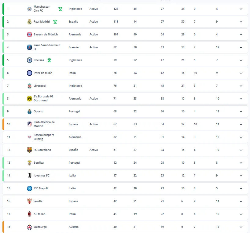Click the green highlight bar on Chelsea row
This screenshot has width=250, height=233.
(3, 60)
